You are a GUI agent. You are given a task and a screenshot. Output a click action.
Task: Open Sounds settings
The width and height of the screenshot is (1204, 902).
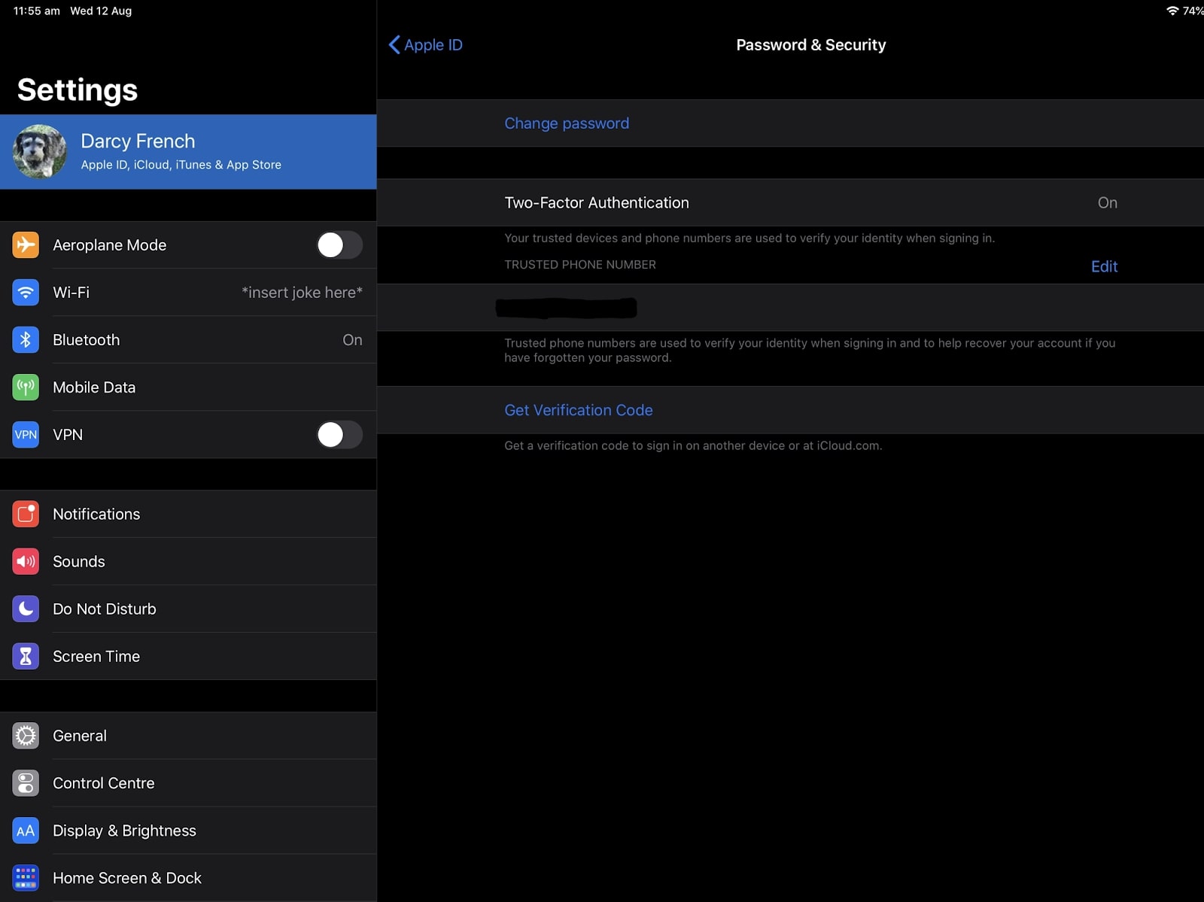(x=188, y=561)
